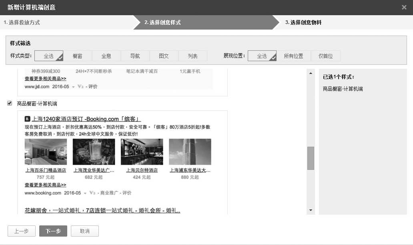Filter styles by 橱窗 type
This screenshot has height=245, width=413.
coord(78,56)
